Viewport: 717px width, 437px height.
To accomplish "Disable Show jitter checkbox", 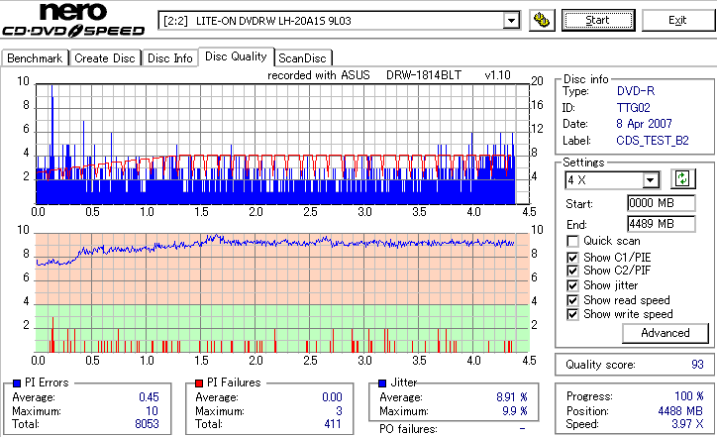I will coord(572,285).
